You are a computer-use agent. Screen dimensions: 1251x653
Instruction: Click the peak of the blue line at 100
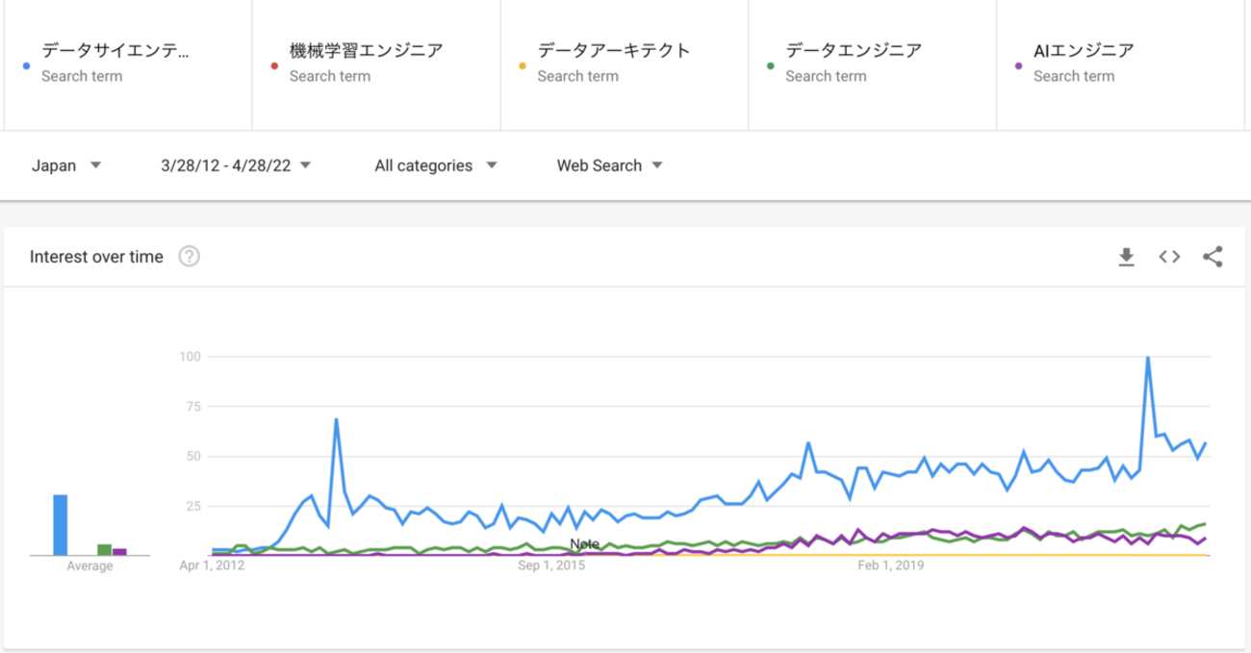click(1147, 358)
